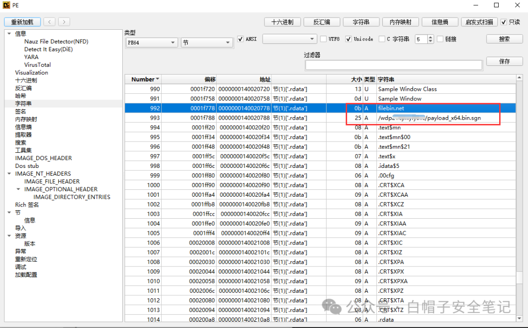Click the 内存映射 memory map toolbar button
The image size is (528, 328).
[400, 22]
